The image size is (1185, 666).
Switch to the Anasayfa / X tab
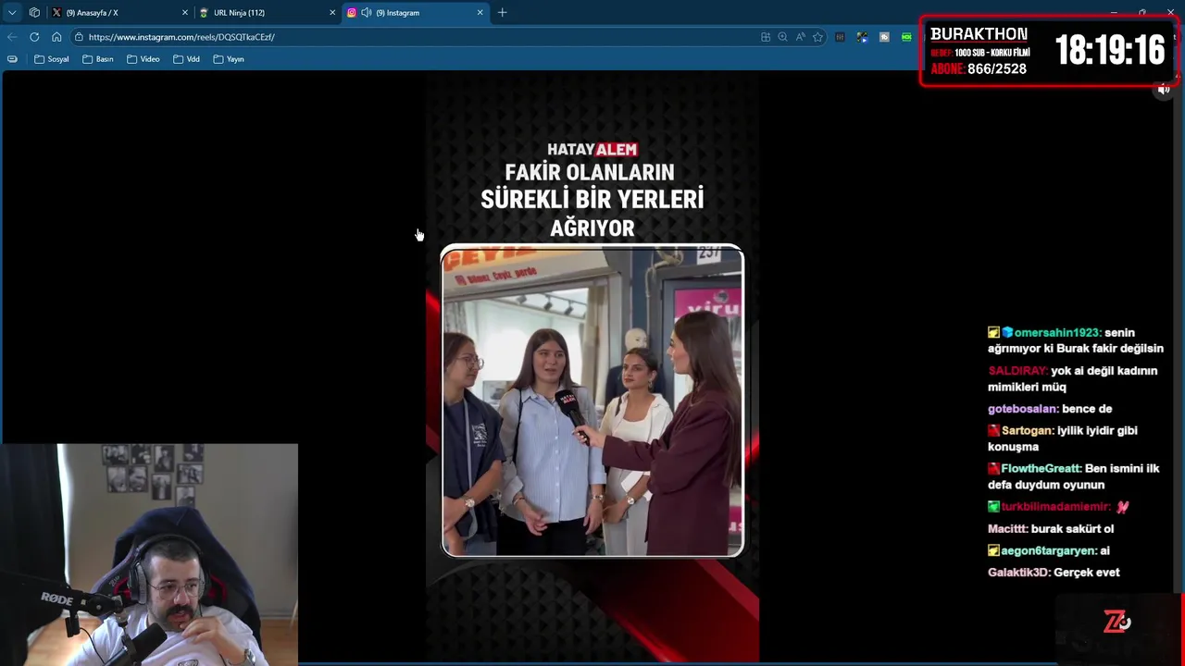[x=118, y=12]
